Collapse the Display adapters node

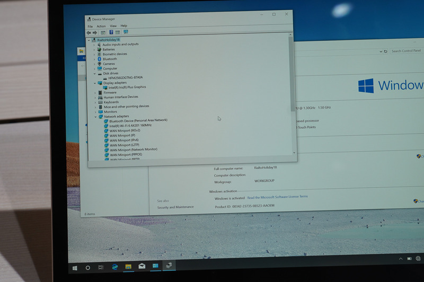(95, 83)
